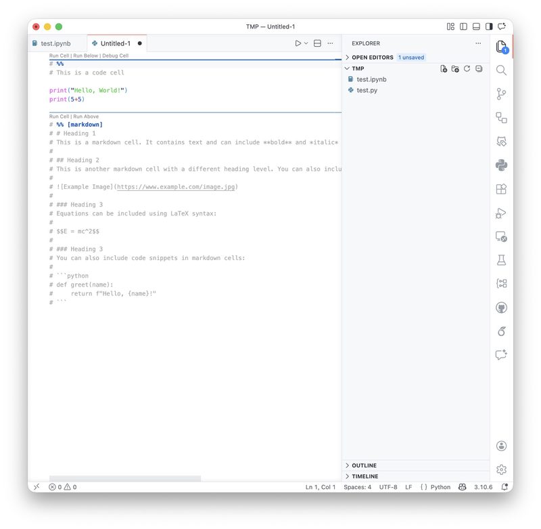The width and height of the screenshot is (541, 529).
Task: Open remote window indicator in status bar
Action: 37,487
